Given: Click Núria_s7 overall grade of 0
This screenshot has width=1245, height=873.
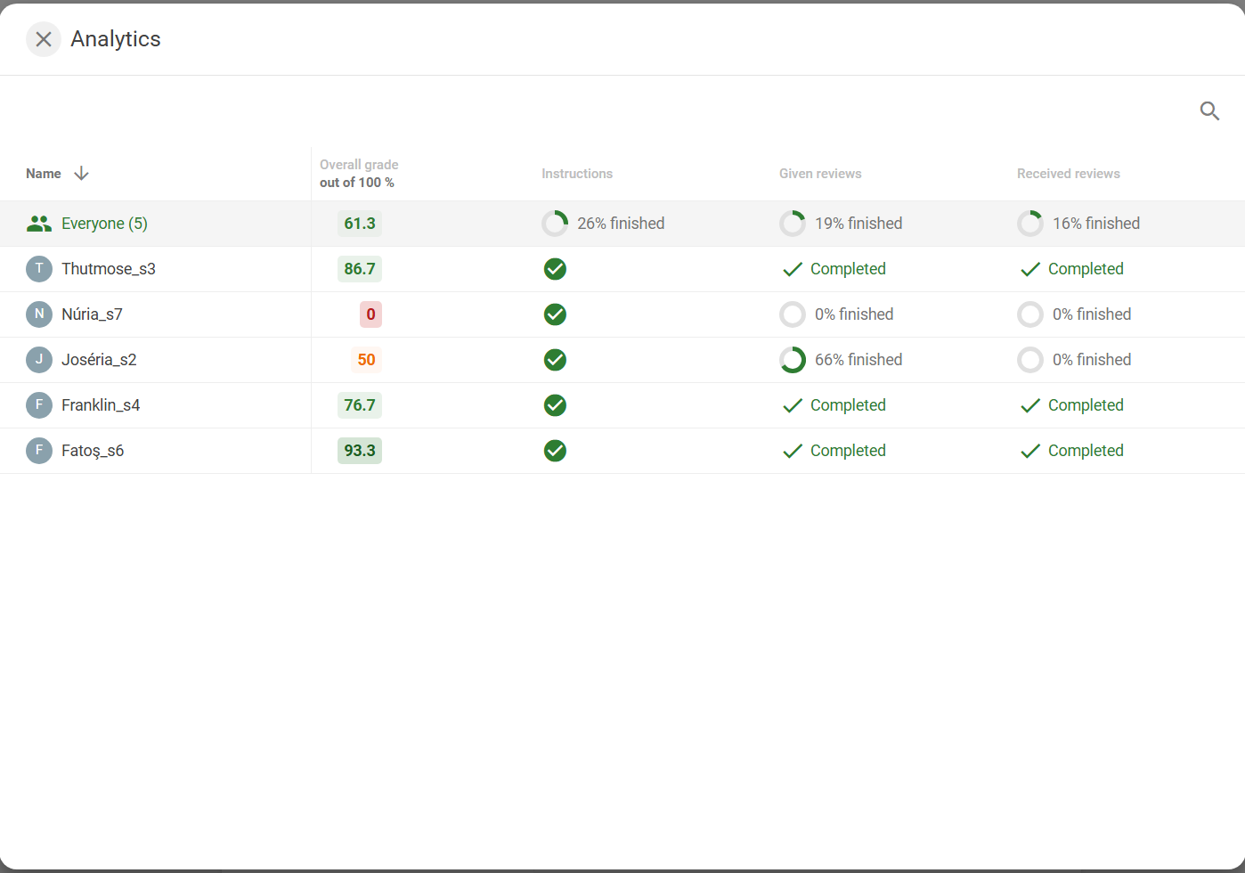Looking at the screenshot, I should click(x=370, y=314).
